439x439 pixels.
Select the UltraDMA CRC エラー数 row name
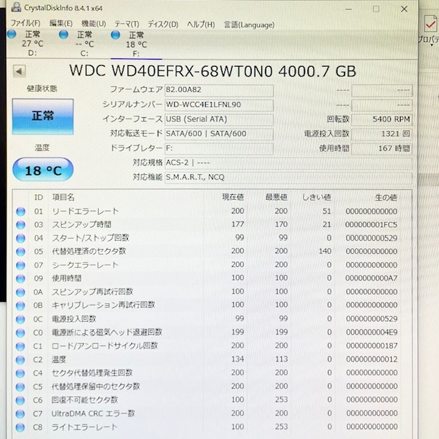tap(93, 414)
